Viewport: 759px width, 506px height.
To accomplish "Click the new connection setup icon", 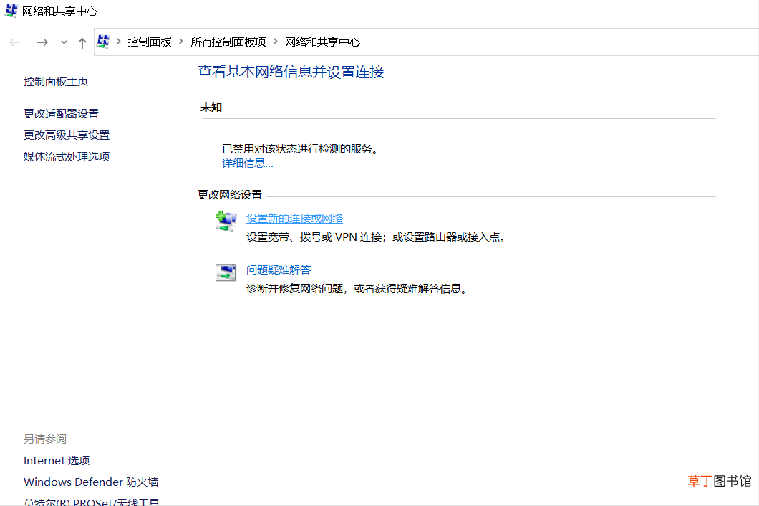I will pyautogui.click(x=226, y=221).
